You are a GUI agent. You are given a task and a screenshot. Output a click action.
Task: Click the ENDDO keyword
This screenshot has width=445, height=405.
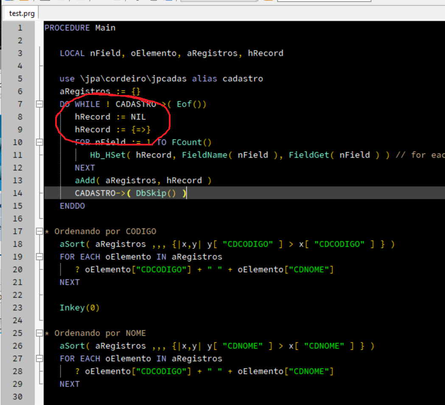pos(72,206)
